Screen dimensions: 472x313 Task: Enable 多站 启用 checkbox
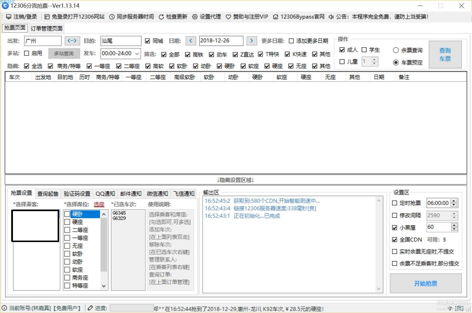click(x=26, y=53)
